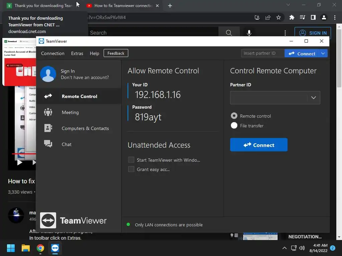The width and height of the screenshot is (342, 256).
Task: Click the CNET tab preview thumbnail
Action: coord(19,62)
